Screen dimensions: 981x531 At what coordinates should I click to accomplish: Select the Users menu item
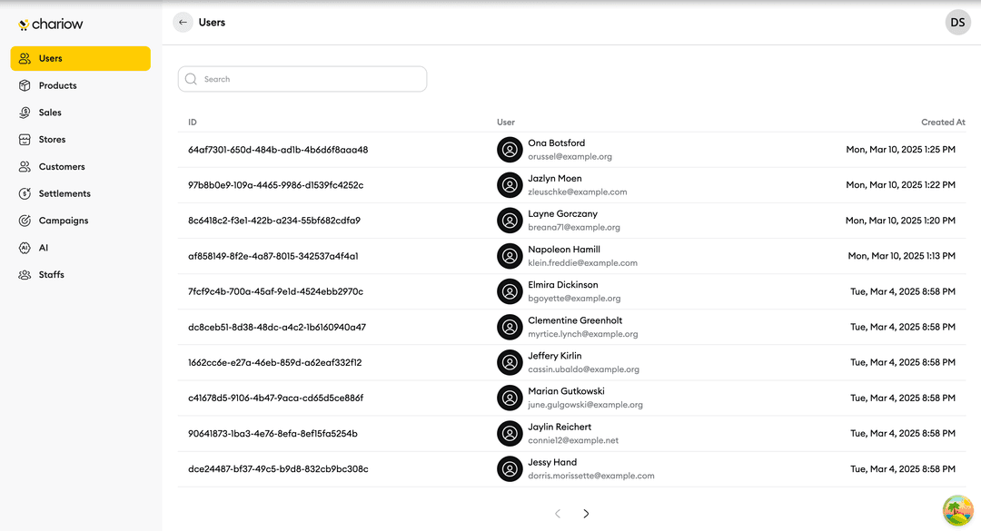point(80,58)
